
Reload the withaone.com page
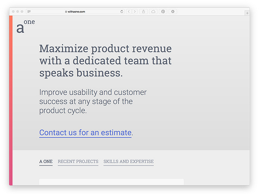point(122,12)
